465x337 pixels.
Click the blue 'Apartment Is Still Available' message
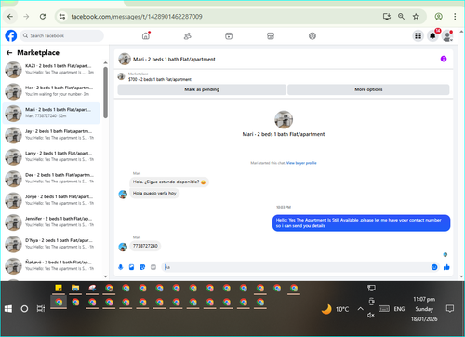pyautogui.click(x=361, y=222)
